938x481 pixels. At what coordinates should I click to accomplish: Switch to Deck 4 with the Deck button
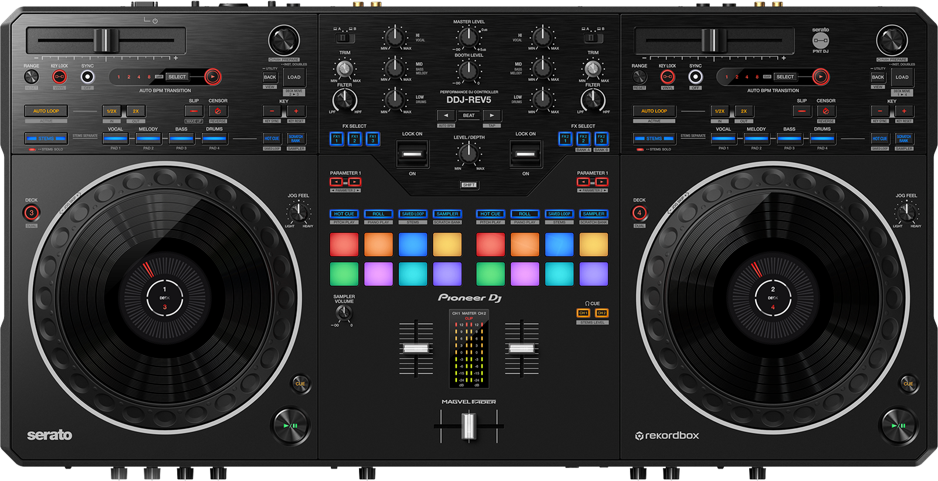(x=639, y=213)
